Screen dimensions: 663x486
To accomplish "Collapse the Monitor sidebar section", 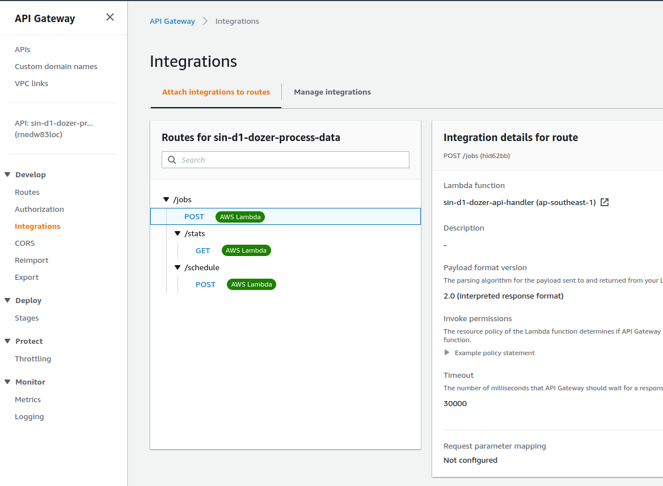I will (x=7, y=382).
